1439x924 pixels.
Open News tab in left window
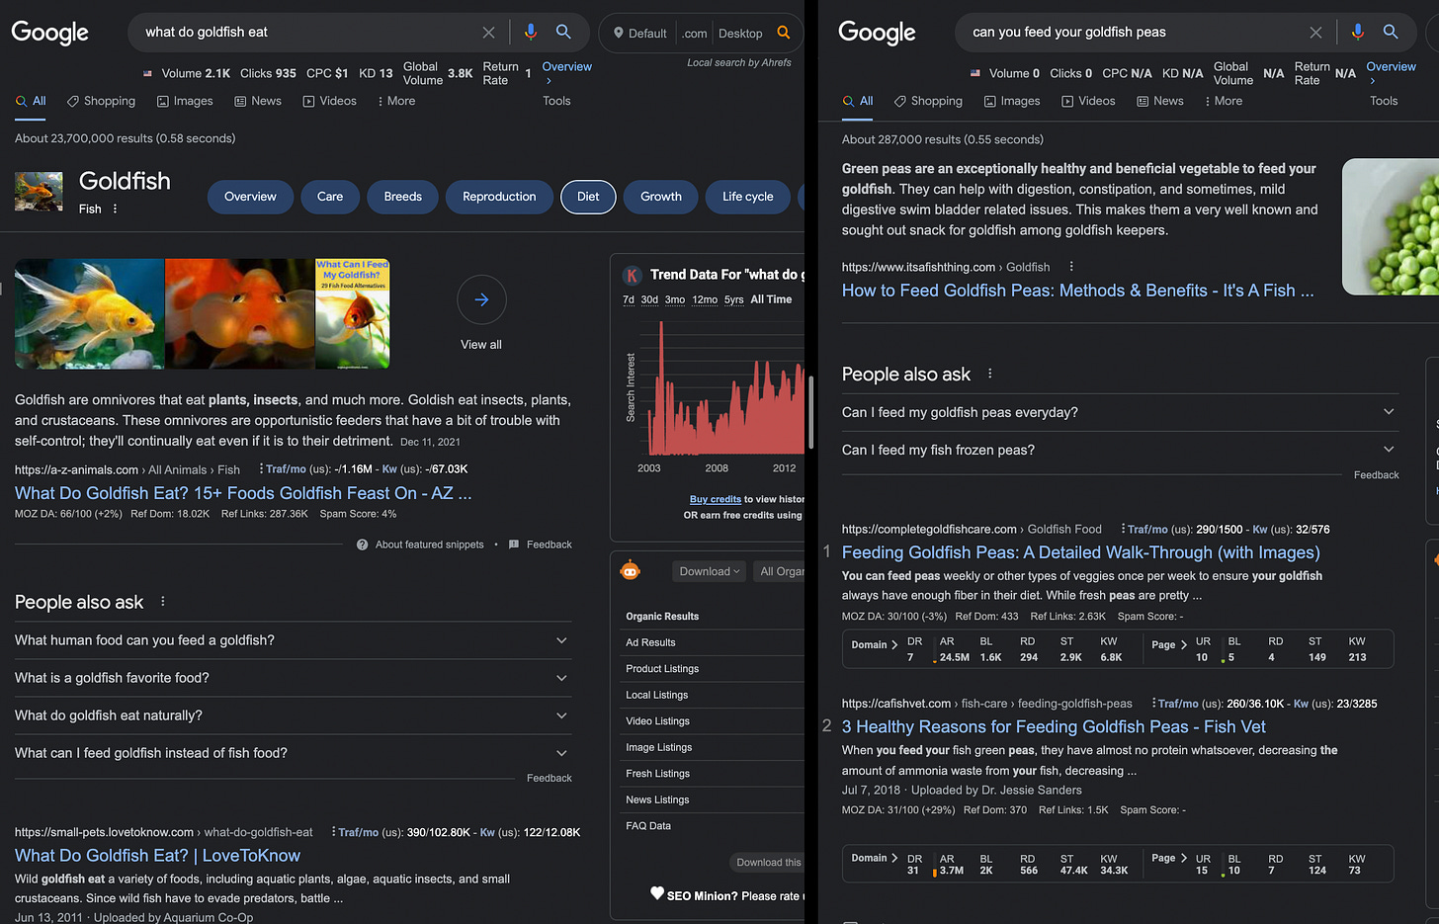258,101
